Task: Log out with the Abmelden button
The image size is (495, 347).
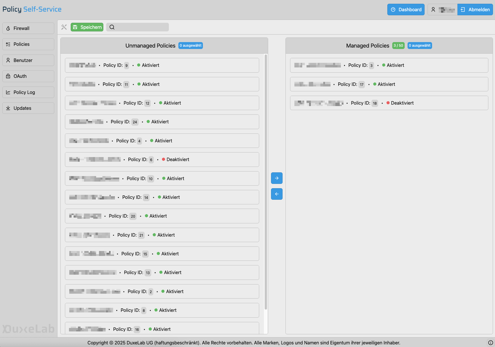Action: (475, 10)
